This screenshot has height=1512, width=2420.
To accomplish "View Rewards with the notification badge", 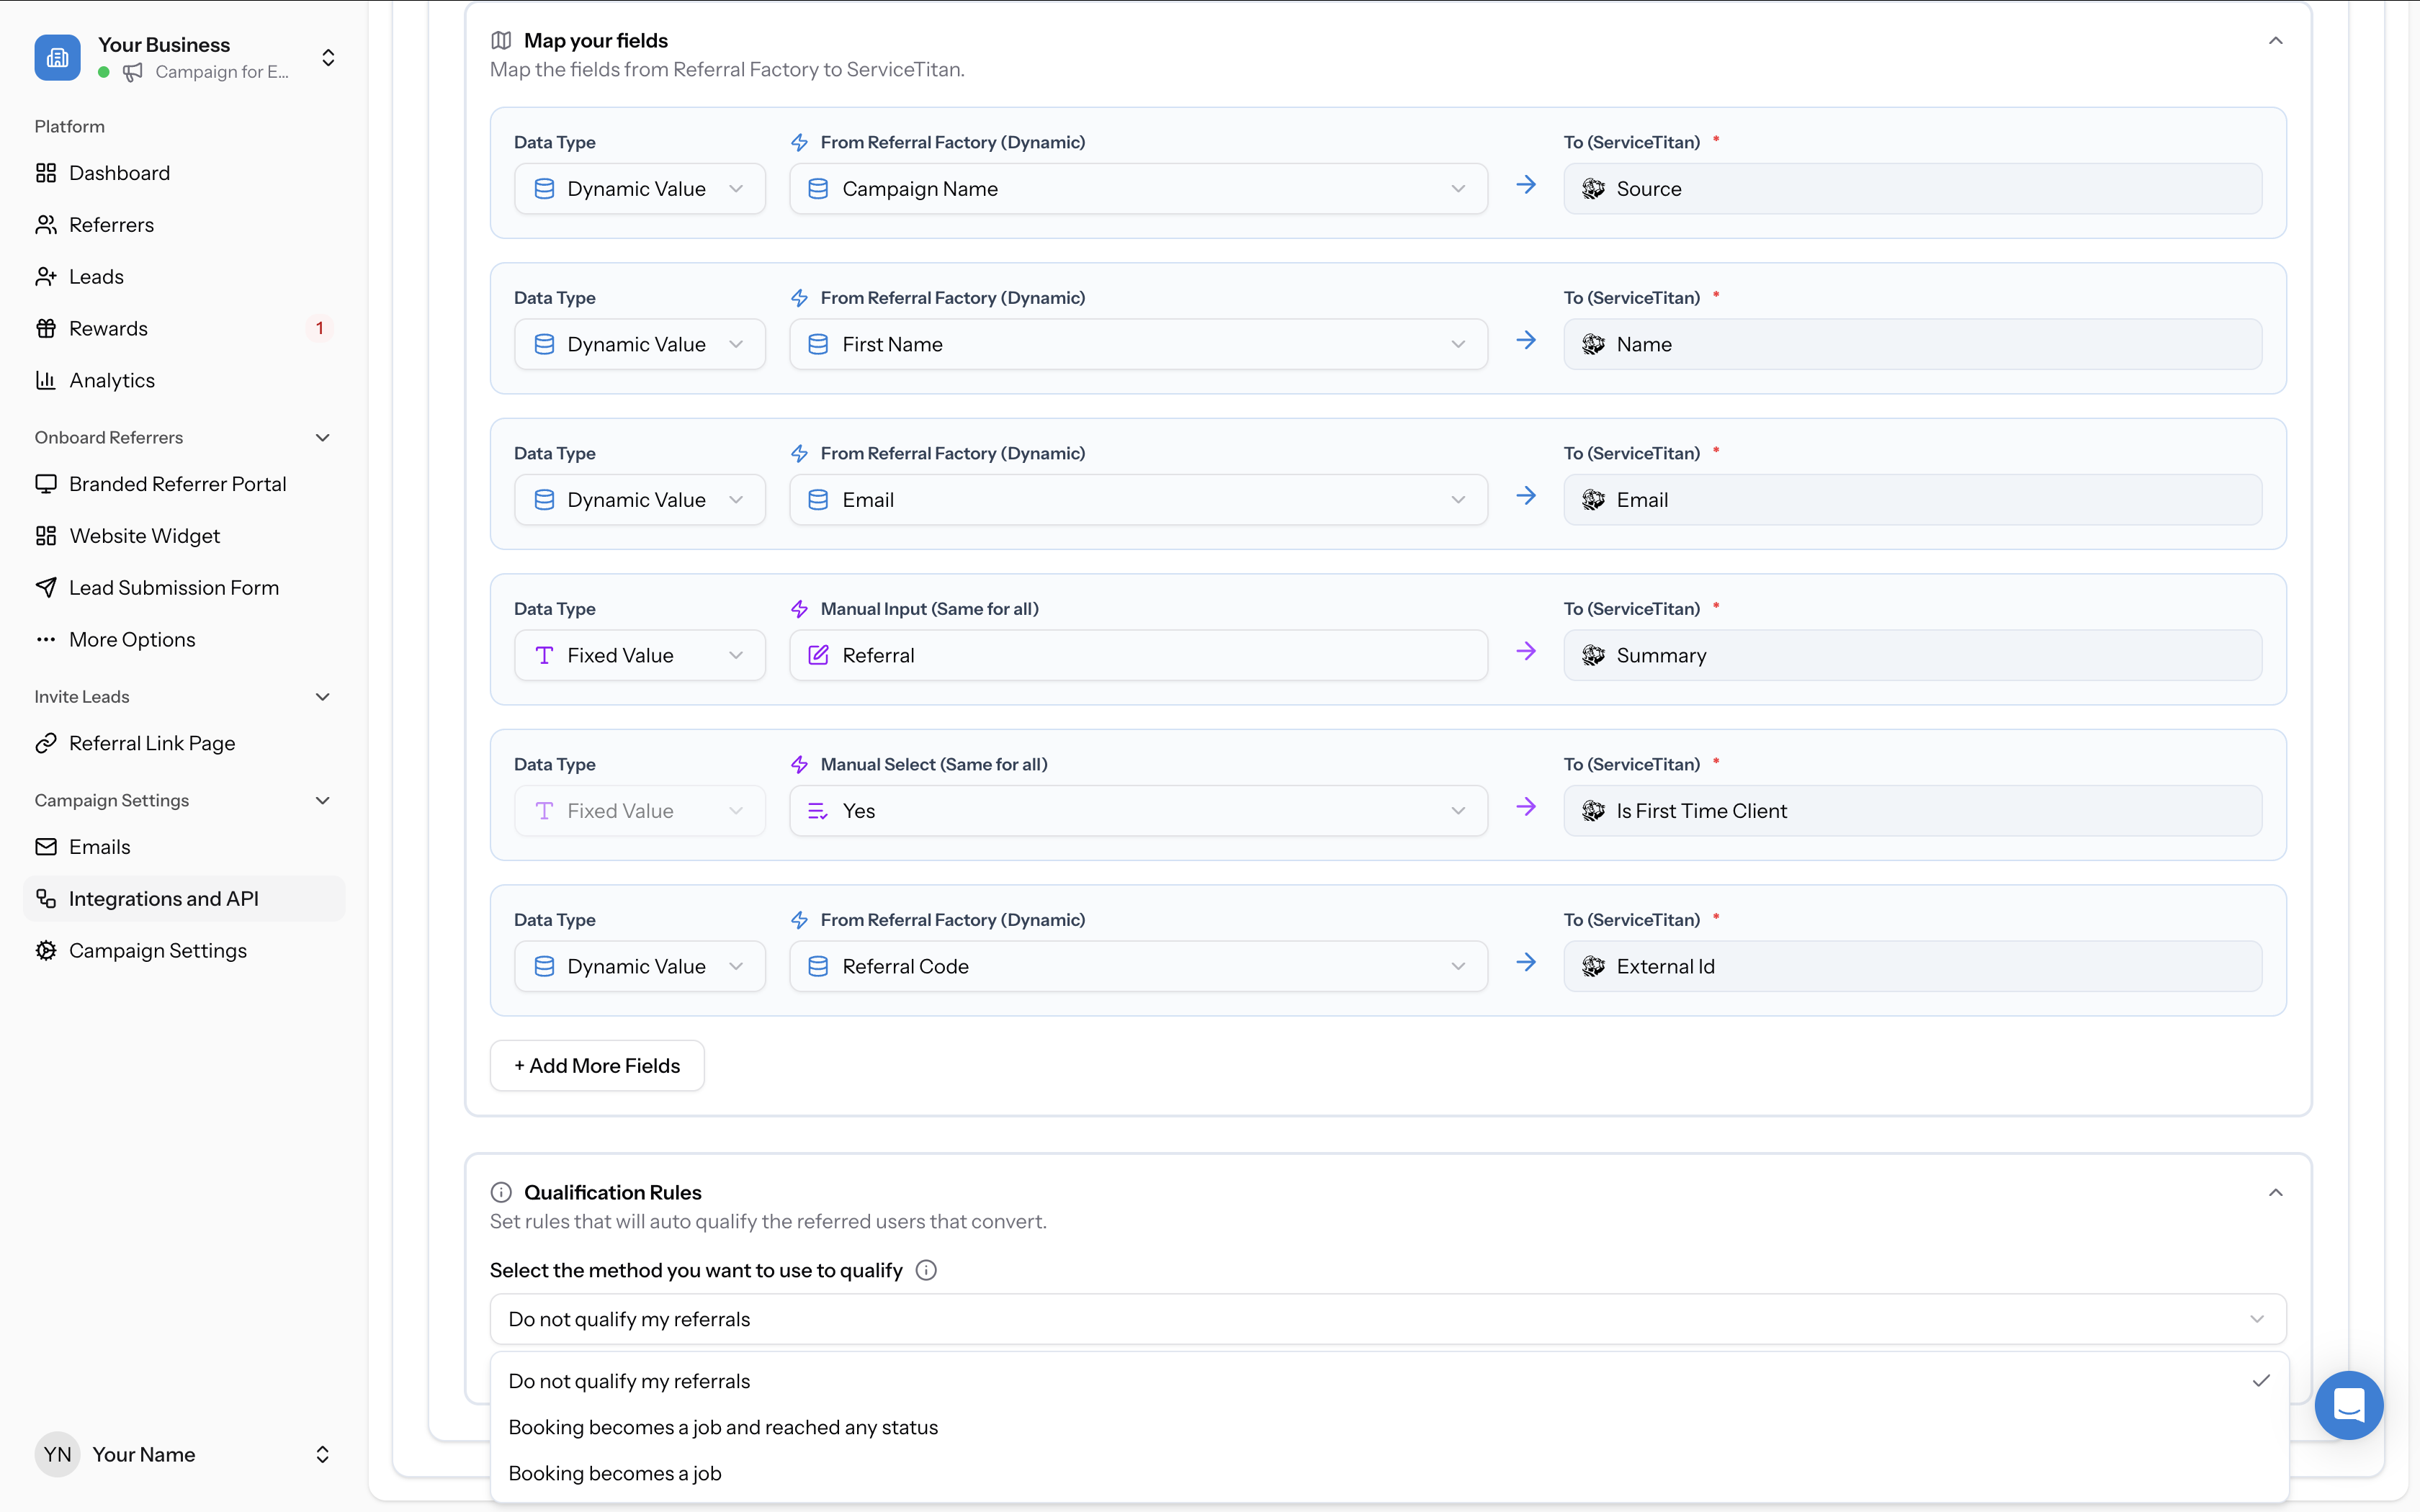I will (x=109, y=328).
